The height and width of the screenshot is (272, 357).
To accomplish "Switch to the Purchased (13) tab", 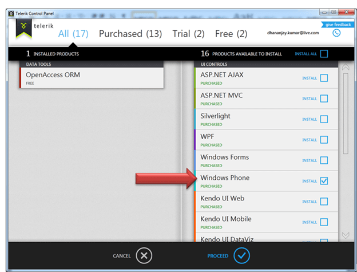I will click(x=130, y=34).
